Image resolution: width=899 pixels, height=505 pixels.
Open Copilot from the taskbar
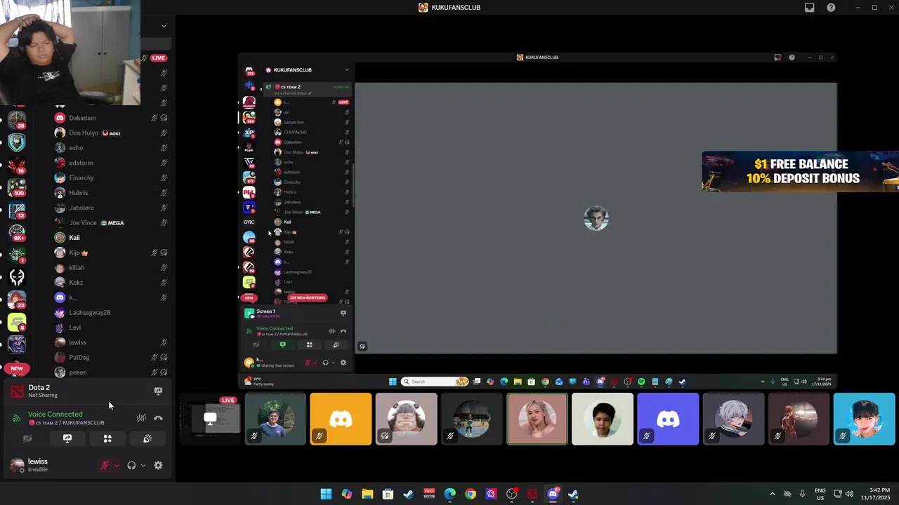347,494
